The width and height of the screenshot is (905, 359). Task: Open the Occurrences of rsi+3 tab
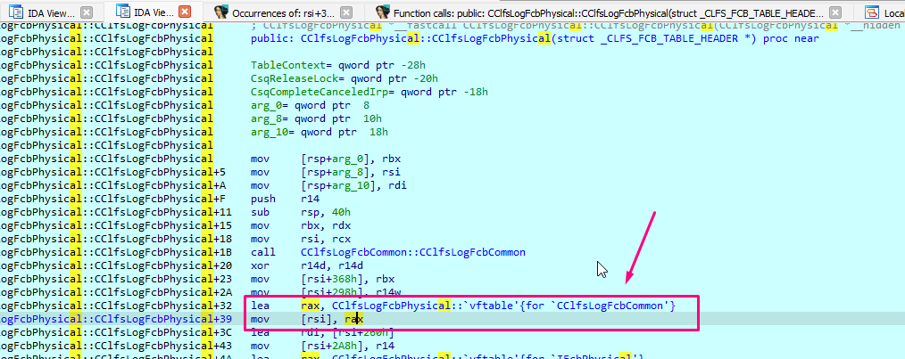283,12
